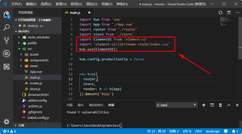Split the terminal panel
Viewport: 242px width, 134px height.
212,105
